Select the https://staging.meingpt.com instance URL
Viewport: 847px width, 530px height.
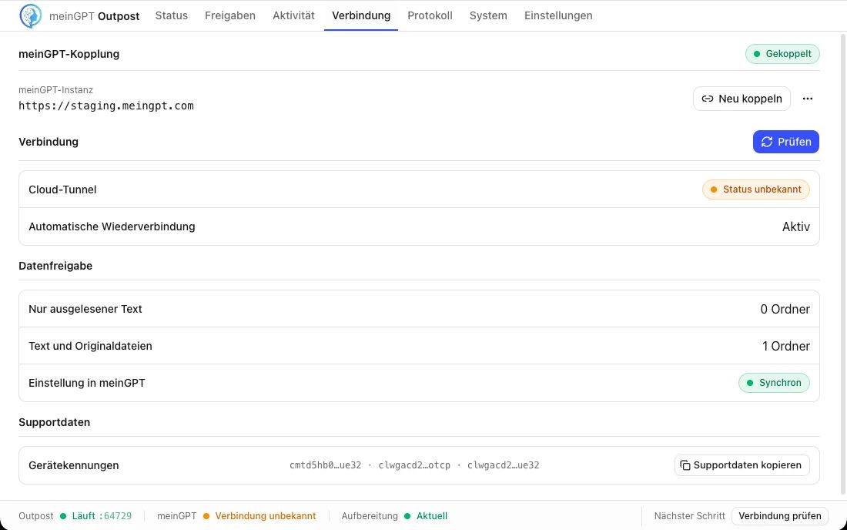point(106,106)
